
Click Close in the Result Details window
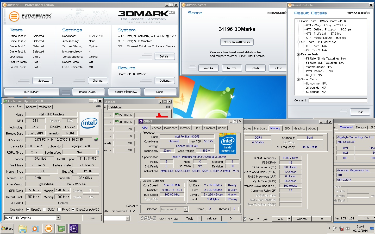click(x=360, y=112)
